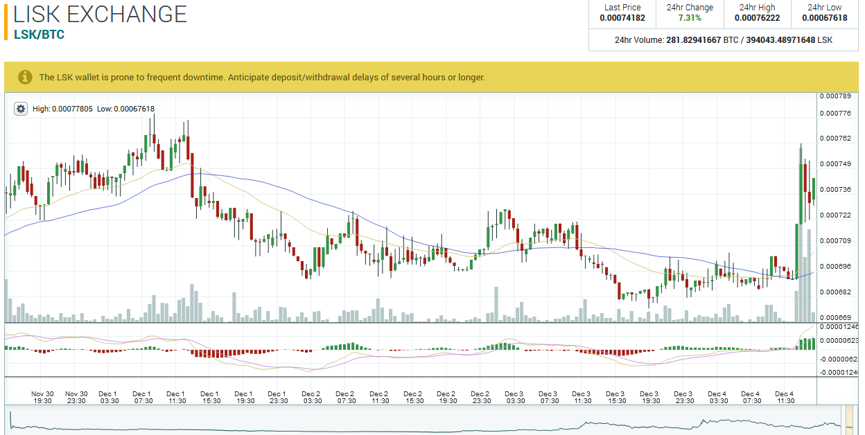Click the Last Price value 0.00074182
This screenshot has height=435, width=865.
coord(622,18)
